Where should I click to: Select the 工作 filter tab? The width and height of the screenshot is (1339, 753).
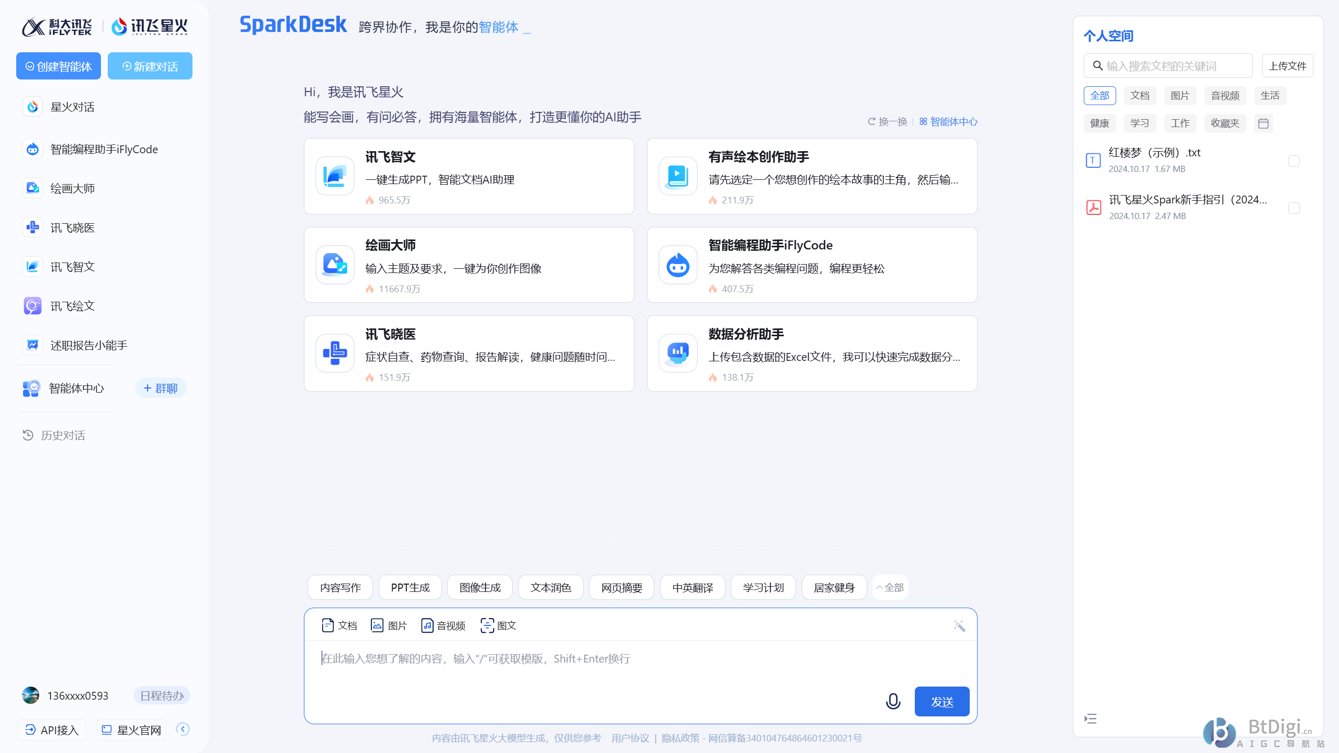(x=1180, y=123)
